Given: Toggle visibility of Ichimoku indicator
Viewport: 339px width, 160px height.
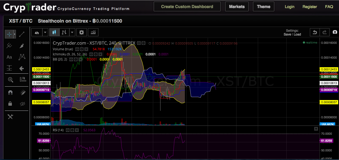Looking at the screenshot, I should pyautogui.click(x=91, y=54).
